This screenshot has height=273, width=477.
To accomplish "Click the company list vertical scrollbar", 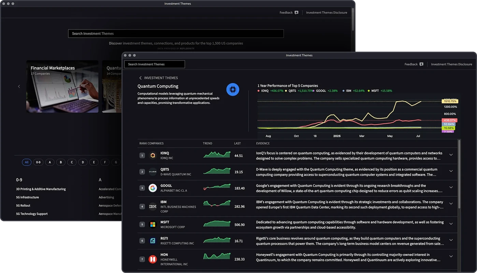I will tap(459, 174).
